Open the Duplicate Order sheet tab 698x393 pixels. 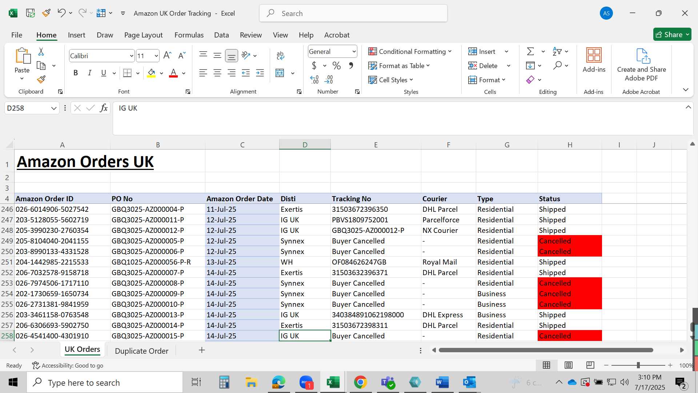click(x=141, y=351)
